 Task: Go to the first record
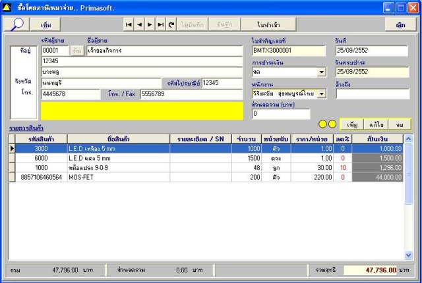(129, 24)
